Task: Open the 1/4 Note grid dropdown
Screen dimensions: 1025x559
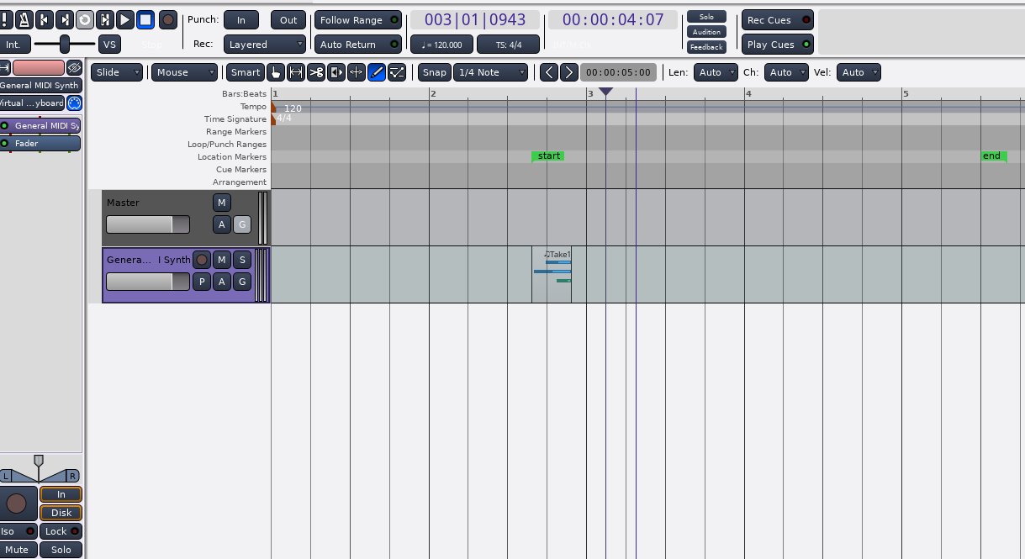Action: click(x=490, y=72)
